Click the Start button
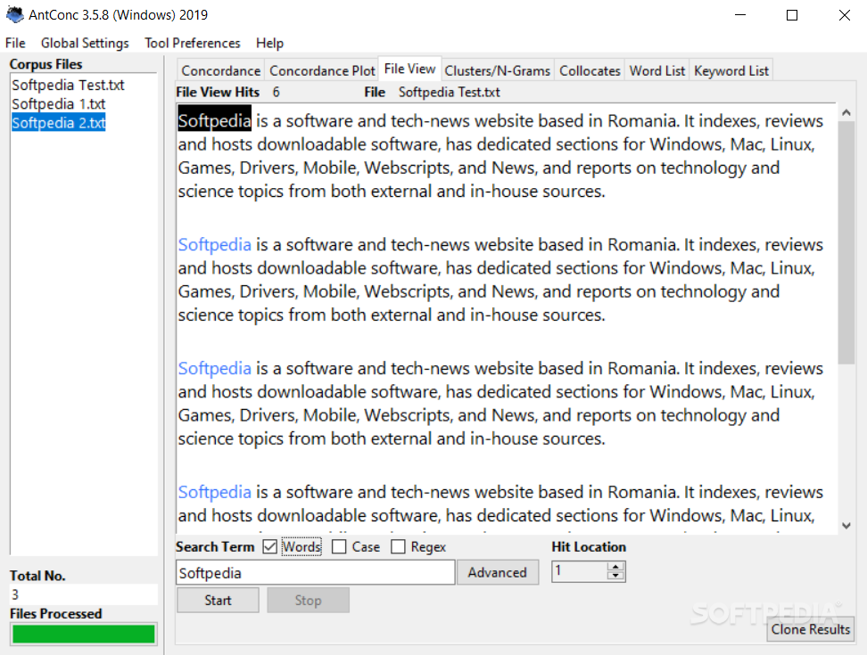The image size is (867, 655). coord(218,601)
